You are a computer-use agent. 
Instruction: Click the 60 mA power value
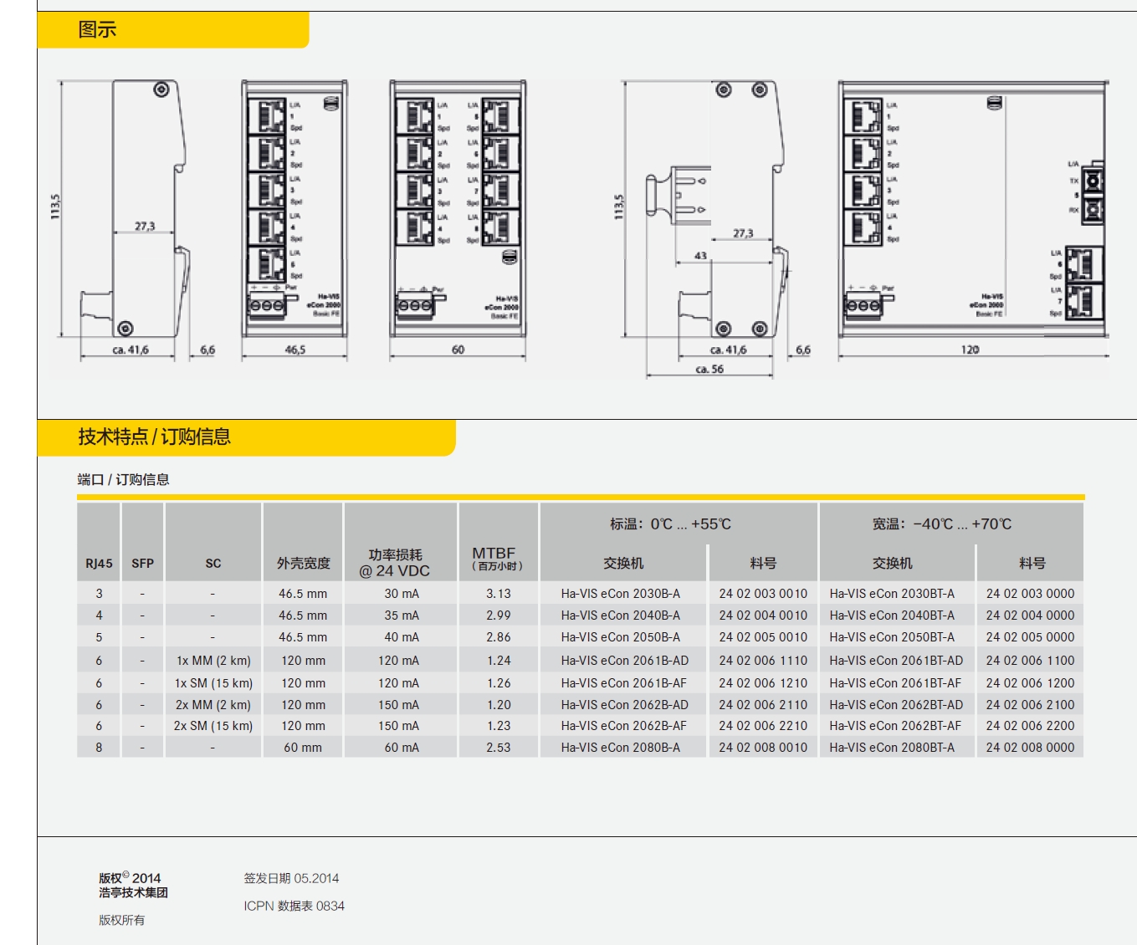point(402,748)
